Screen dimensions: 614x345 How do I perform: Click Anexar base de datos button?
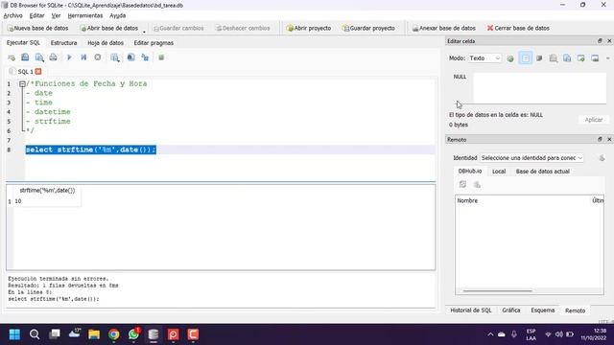[x=443, y=28]
